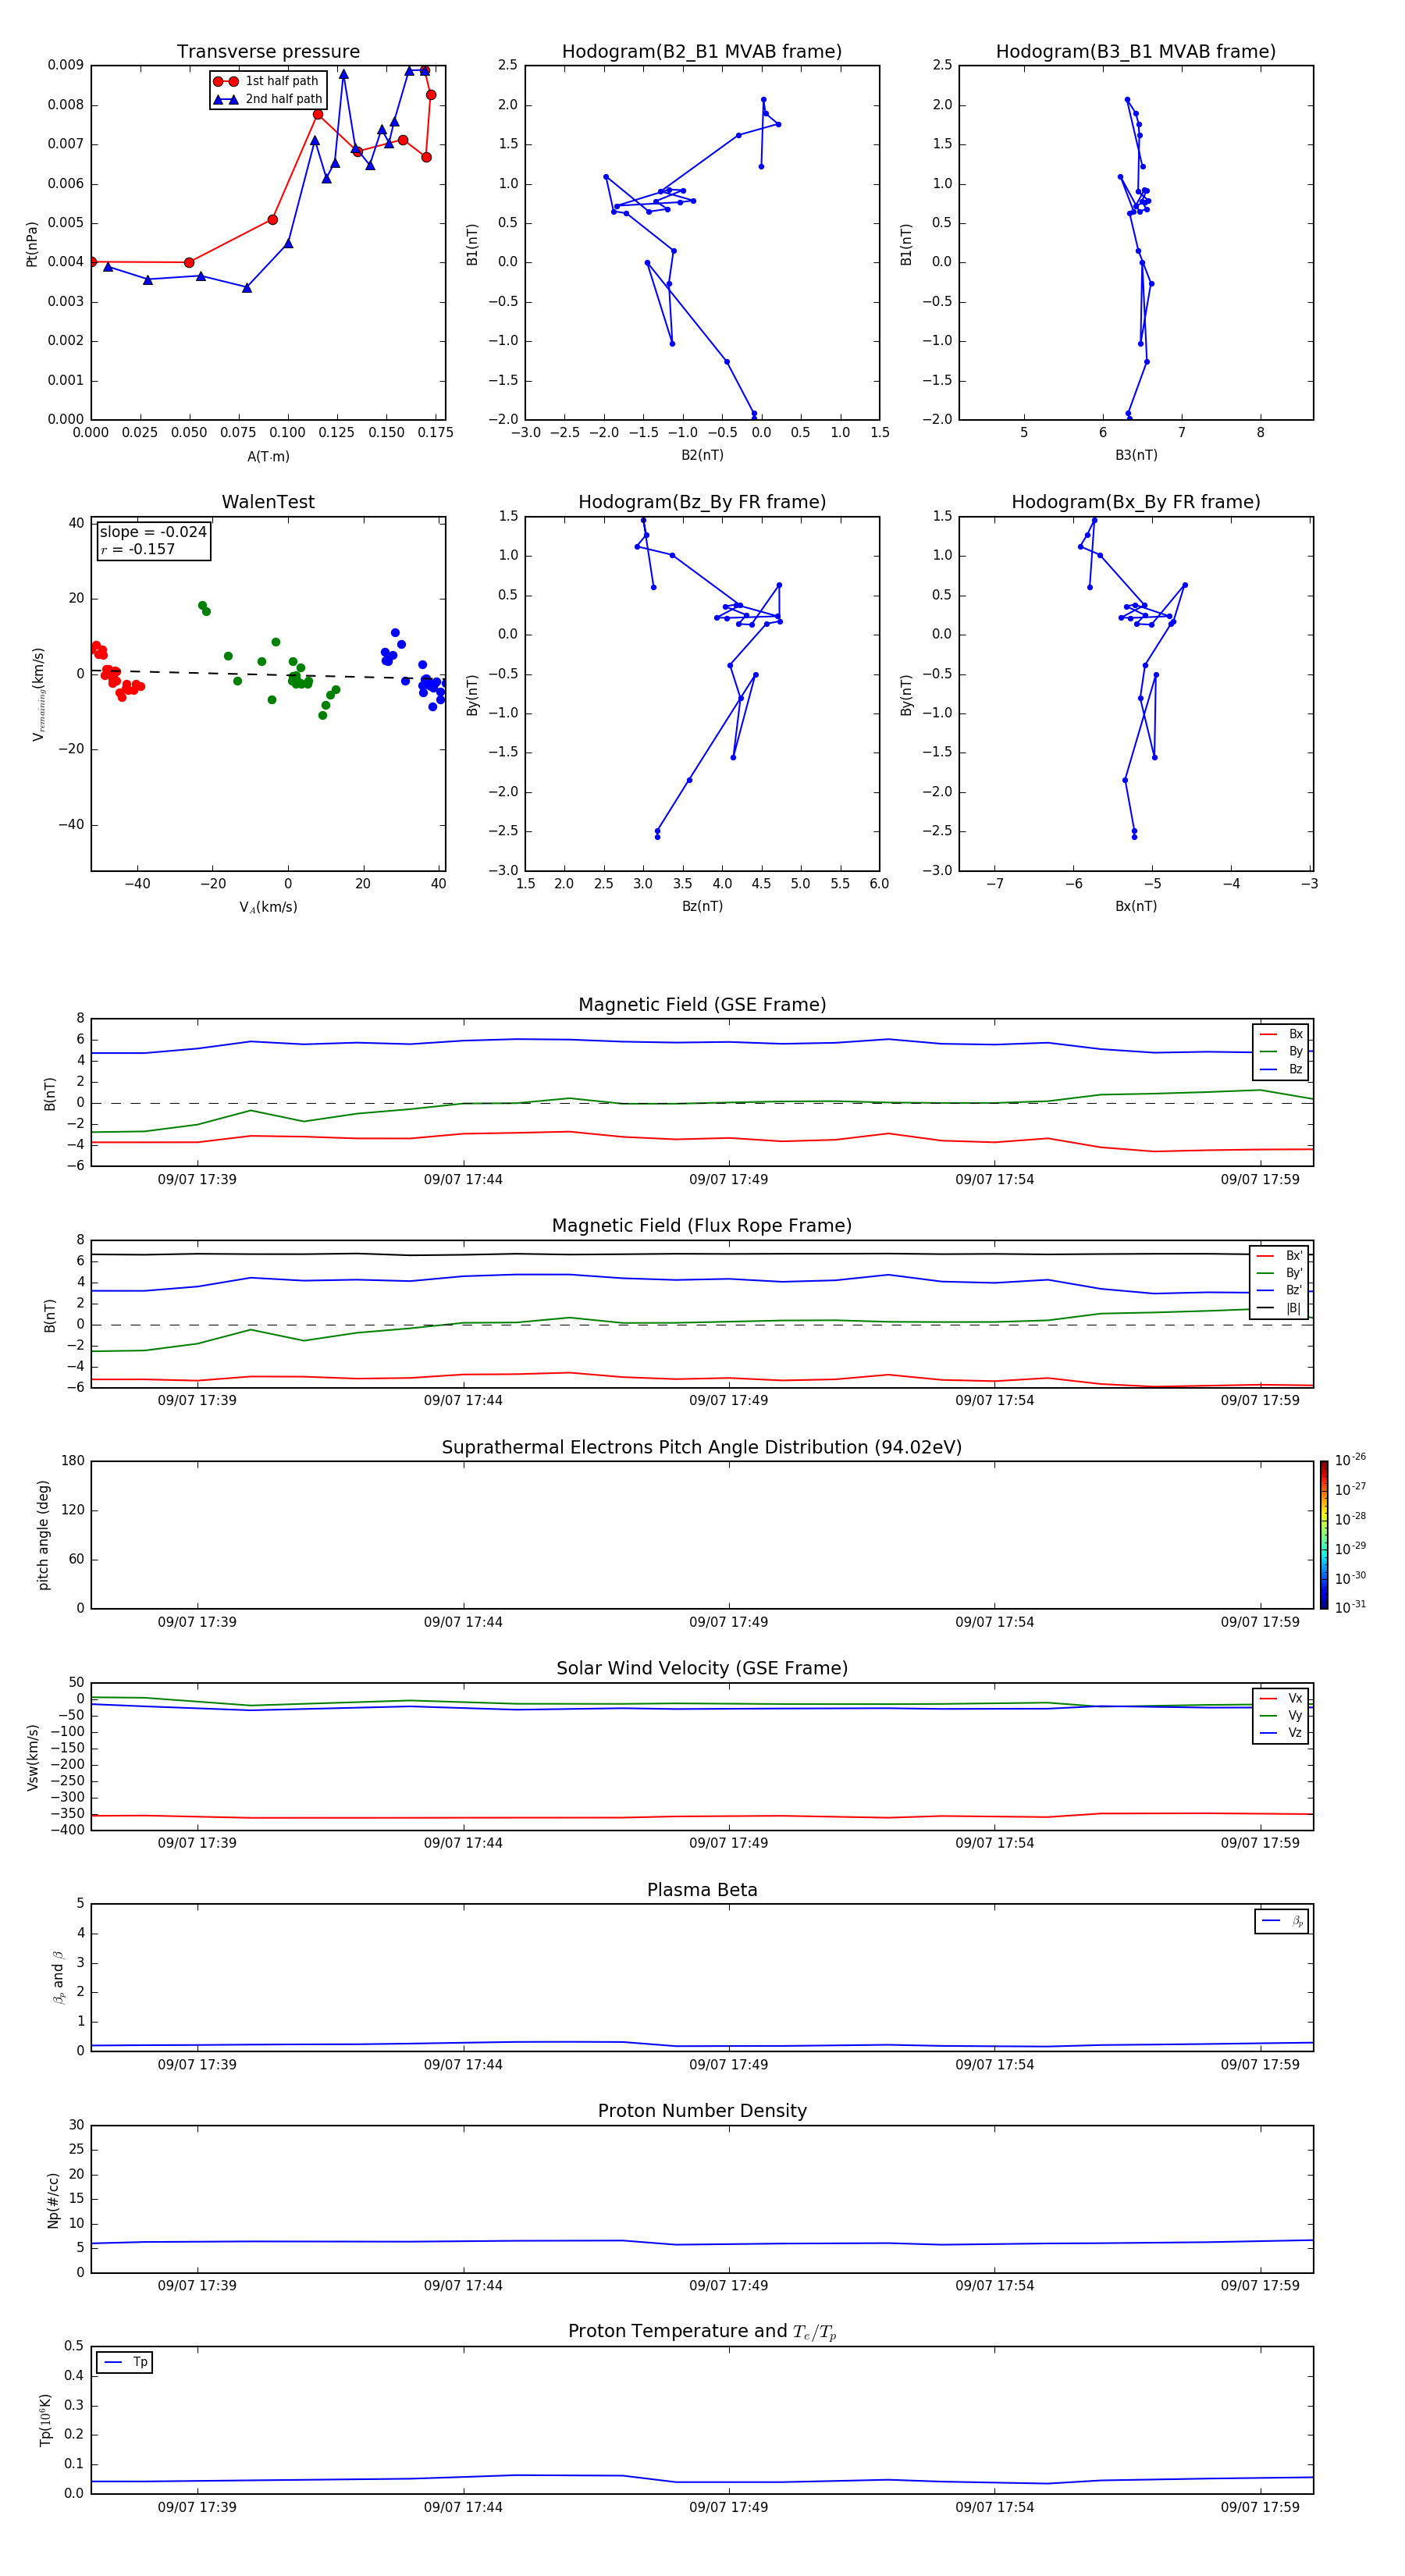The height and width of the screenshot is (2576, 1405).
Task: Select Bz in the GSE Frame legend
Action: [1281, 1069]
